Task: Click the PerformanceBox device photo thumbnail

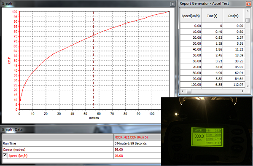Action: [207, 131]
